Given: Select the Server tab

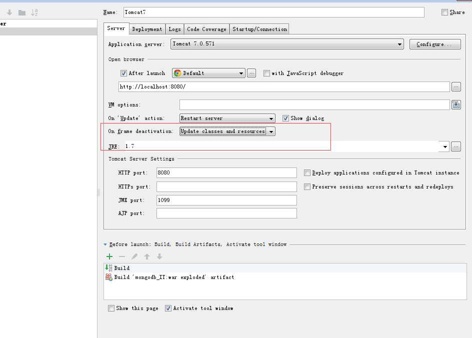Looking at the screenshot, I should point(116,28).
